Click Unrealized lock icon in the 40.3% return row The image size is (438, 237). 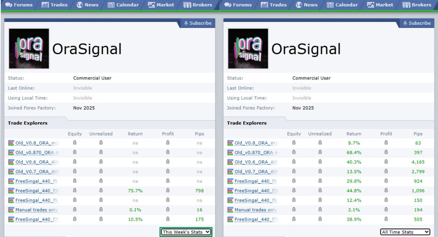(320, 161)
